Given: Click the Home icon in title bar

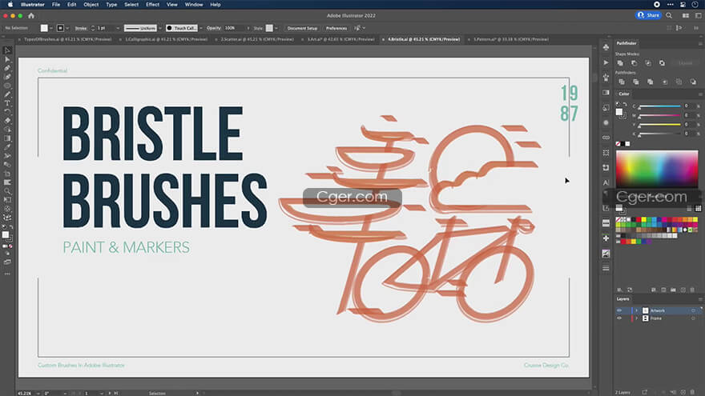Looking at the screenshot, I should [31, 16].
